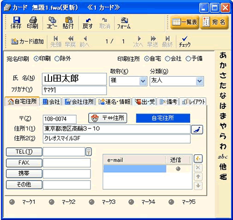The height and width of the screenshot is (220, 233).
Task: Click the 印刷 print toolbar icon
Action: pos(33,23)
